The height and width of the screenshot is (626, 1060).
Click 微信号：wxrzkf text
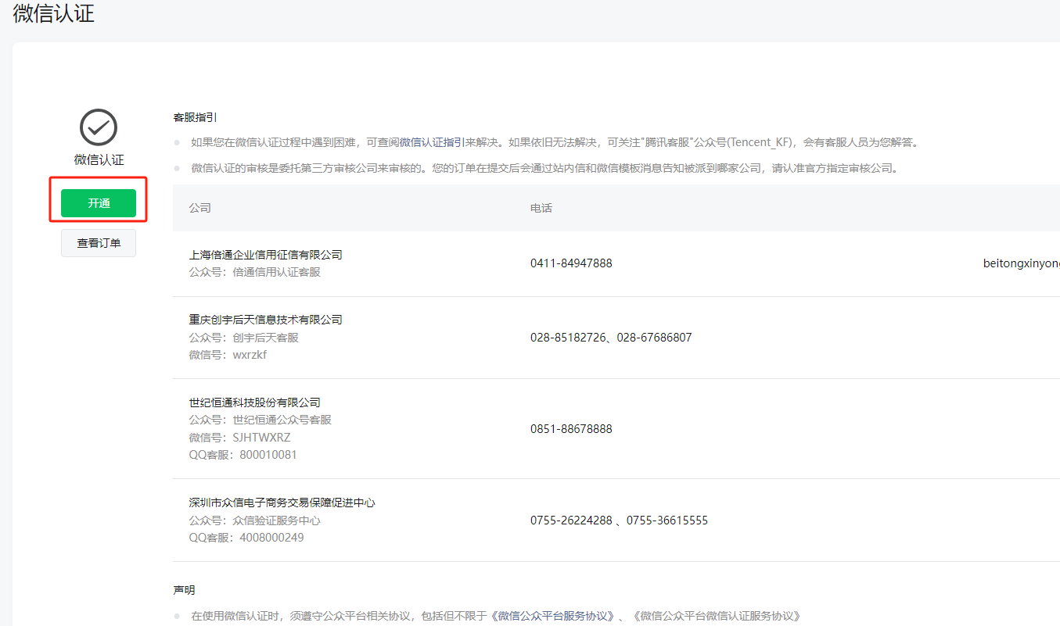[x=228, y=355]
